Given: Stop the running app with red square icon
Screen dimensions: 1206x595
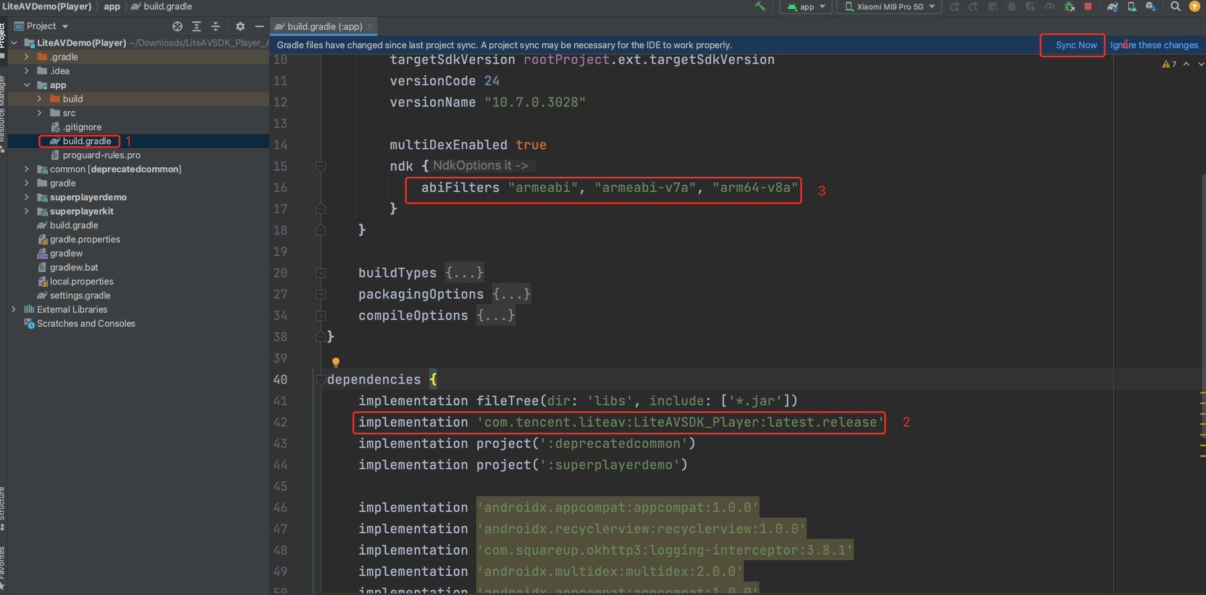Looking at the screenshot, I should click(x=1088, y=7).
